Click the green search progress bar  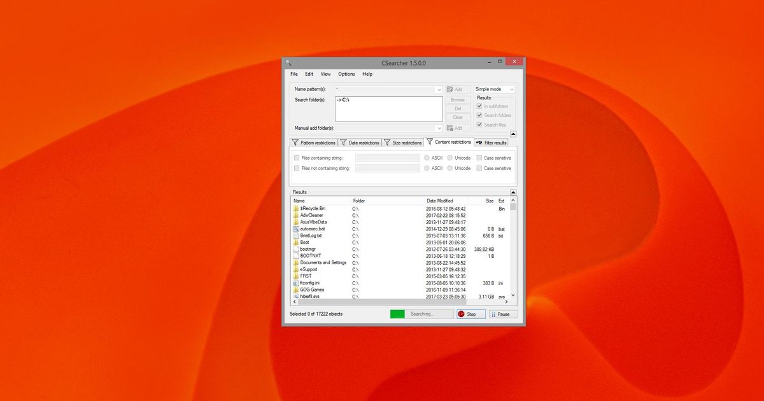398,314
